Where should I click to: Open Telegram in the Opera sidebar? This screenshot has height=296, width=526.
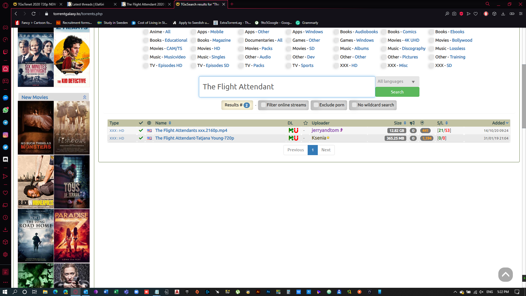pos(5,123)
